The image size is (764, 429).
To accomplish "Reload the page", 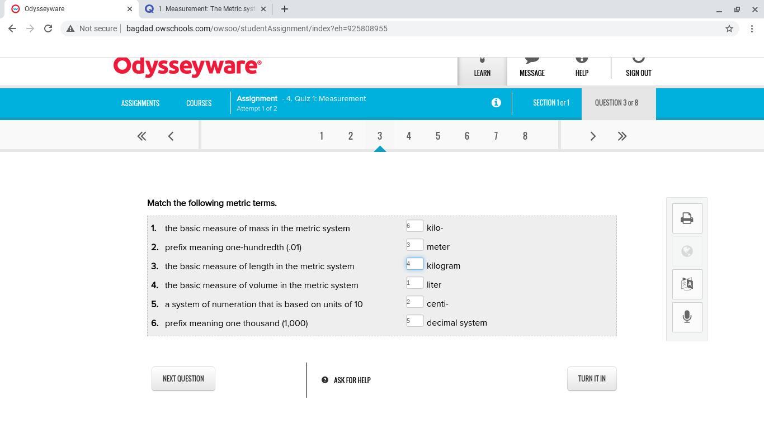I will [48, 28].
